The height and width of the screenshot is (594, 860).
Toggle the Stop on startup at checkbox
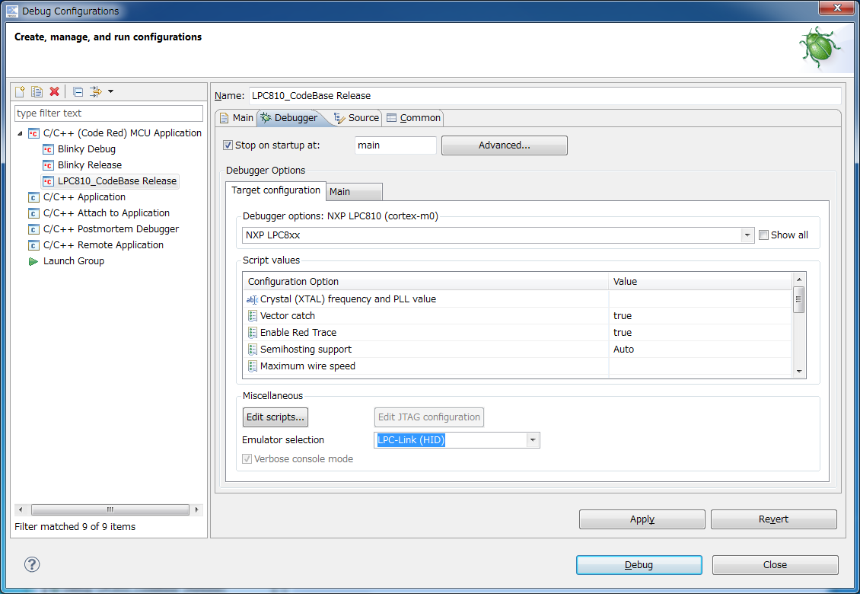point(228,145)
